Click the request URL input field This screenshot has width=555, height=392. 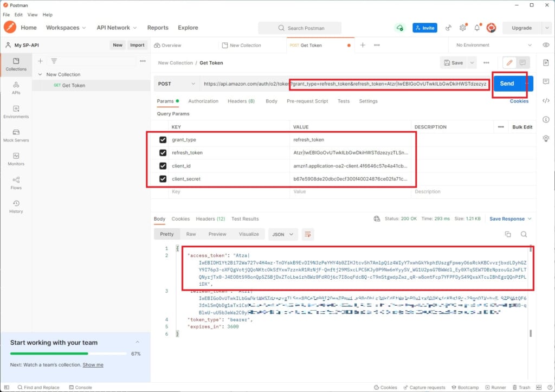coord(345,83)
